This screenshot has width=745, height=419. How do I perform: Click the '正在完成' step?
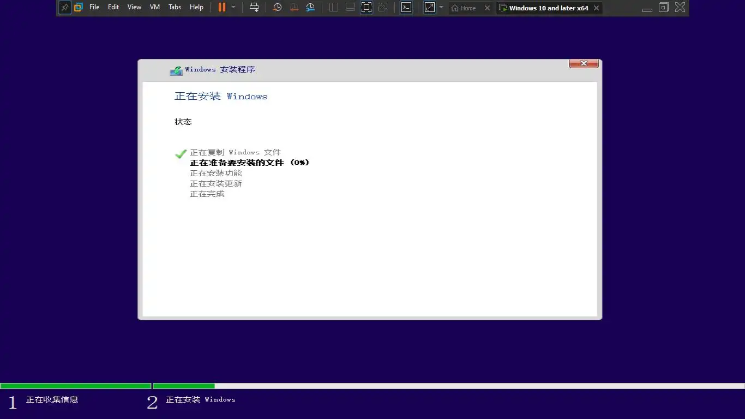point(207,194)
